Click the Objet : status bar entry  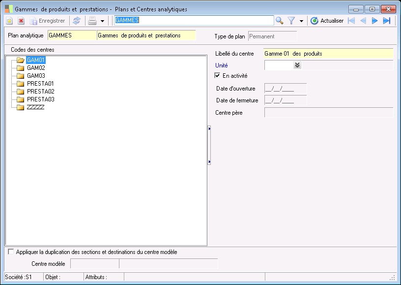coord(63,277)
